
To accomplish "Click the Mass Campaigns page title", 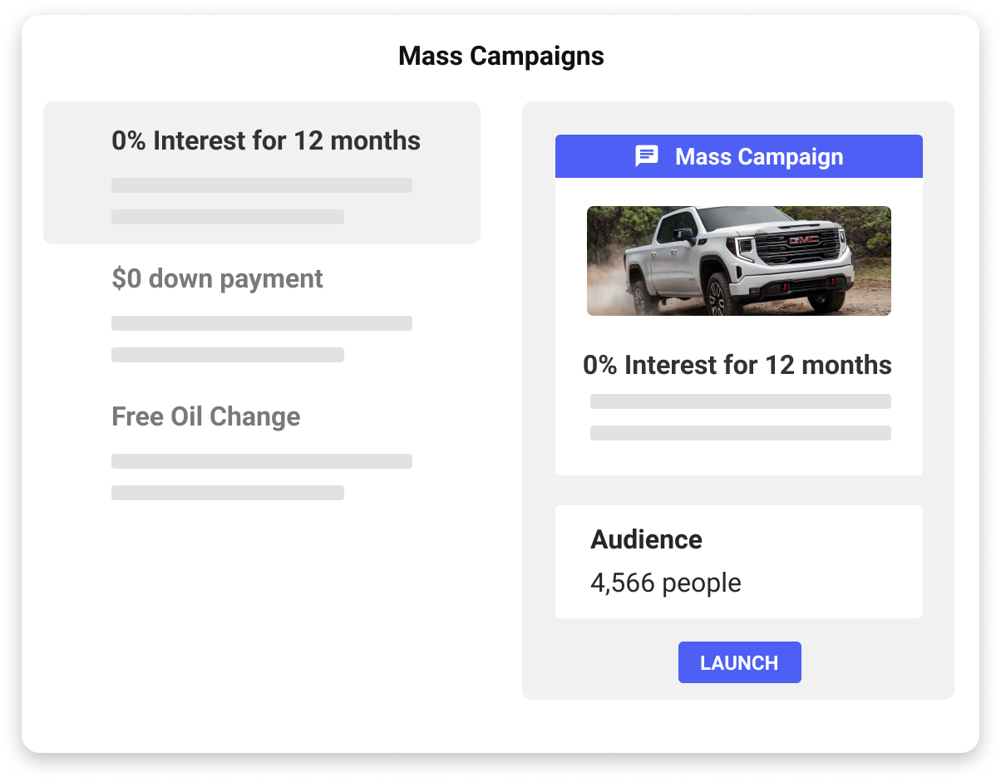I will tap(501, 57).
